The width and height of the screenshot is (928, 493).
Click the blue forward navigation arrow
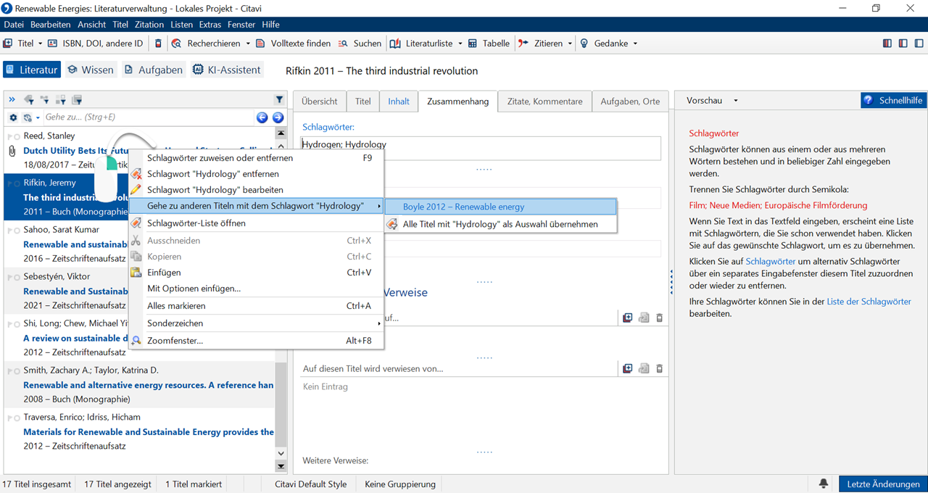click(278, 117)
